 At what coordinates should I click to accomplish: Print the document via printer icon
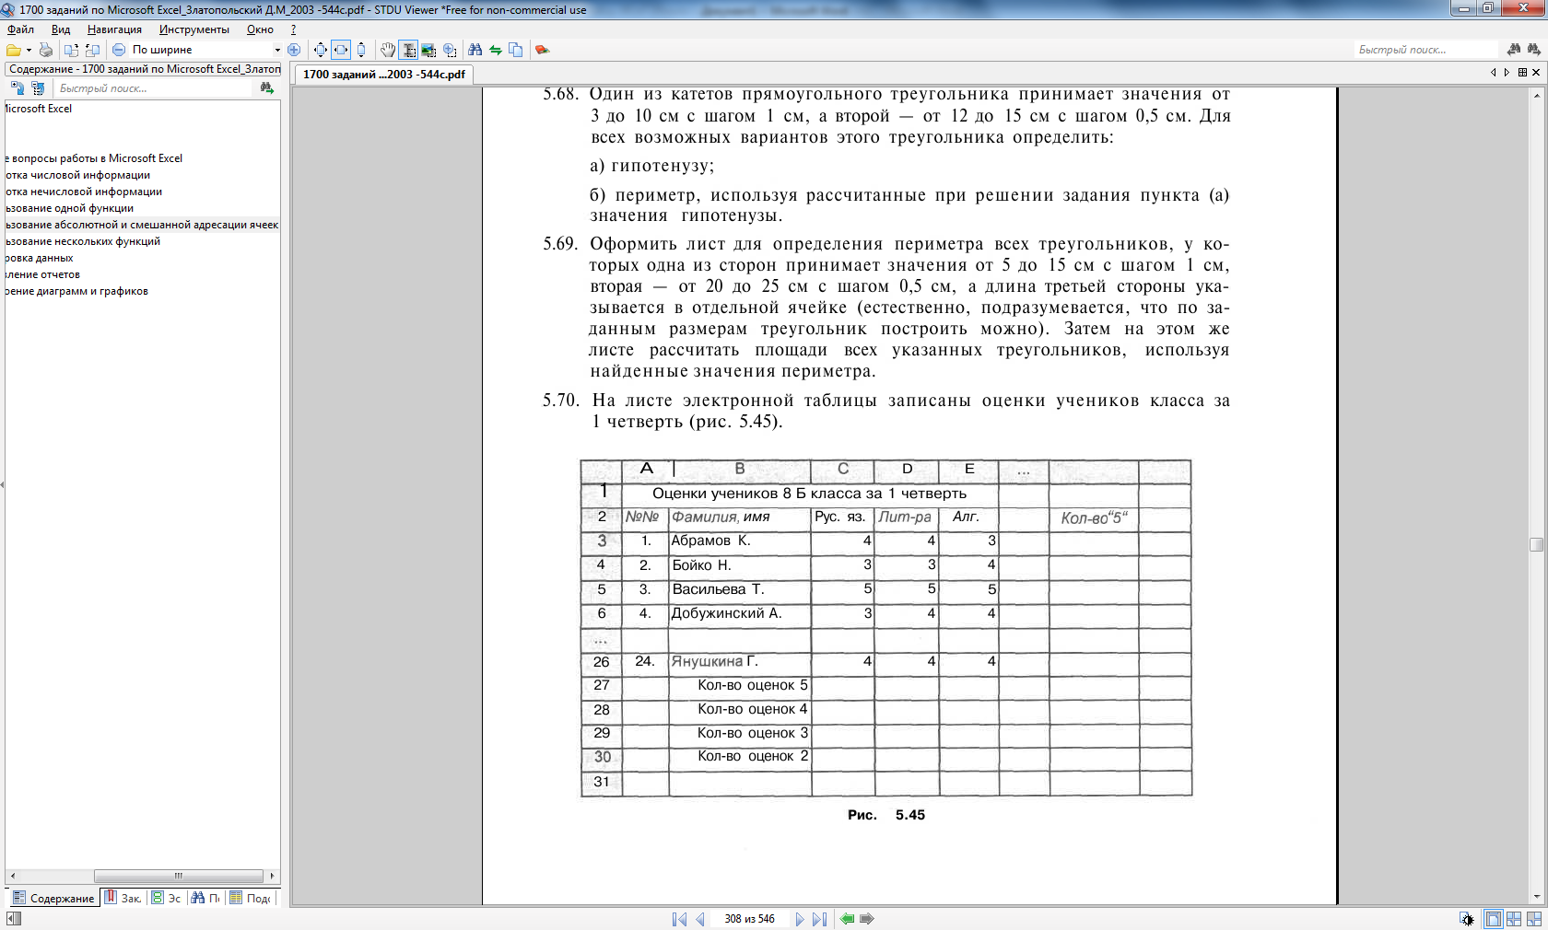coord(45,50)
